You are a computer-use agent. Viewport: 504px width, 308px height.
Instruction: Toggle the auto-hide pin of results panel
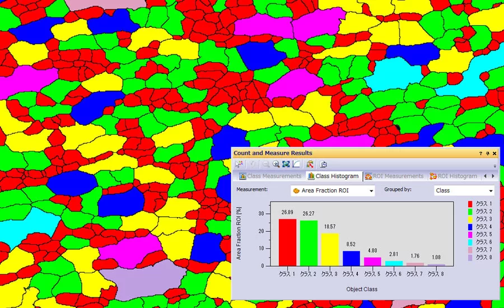pos(488,153)
